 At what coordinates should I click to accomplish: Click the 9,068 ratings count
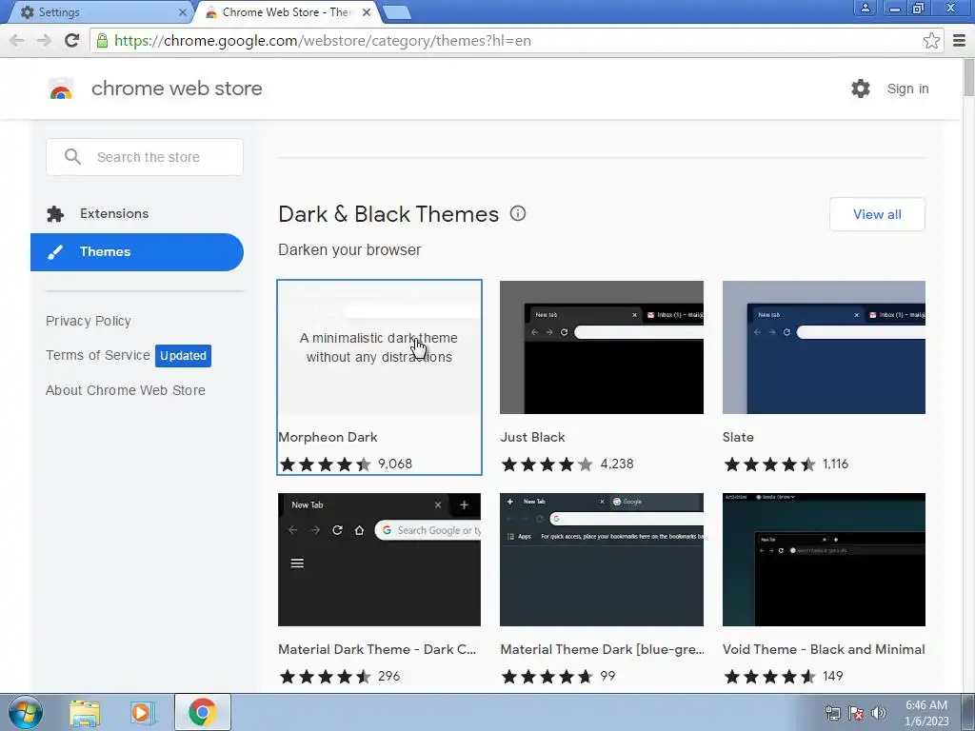click(395, 464)
